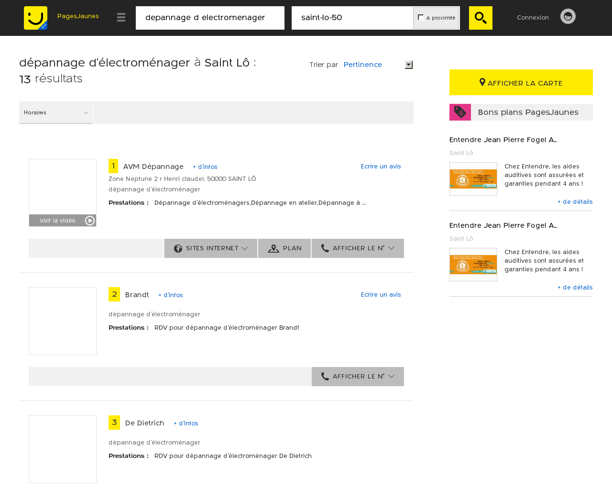Click second Entendre offer image
612x490 pixels.
pos(473,265)
